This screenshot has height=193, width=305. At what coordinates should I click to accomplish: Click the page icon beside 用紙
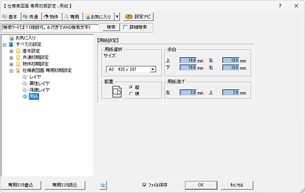[25, 96]
